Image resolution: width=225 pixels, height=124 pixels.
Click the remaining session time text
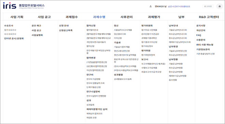tap(179, 6)
